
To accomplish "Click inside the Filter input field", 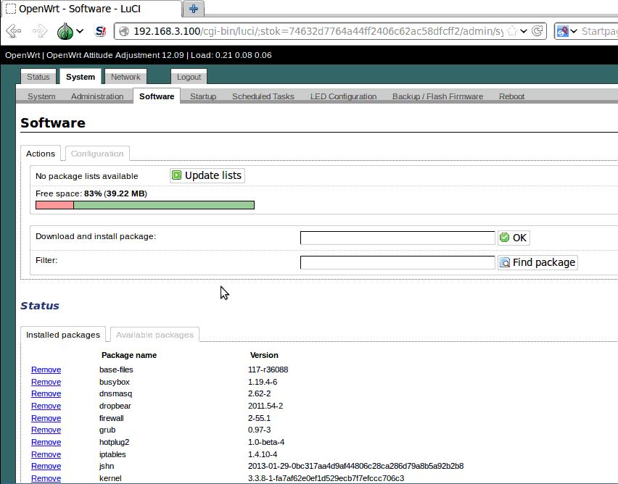I will pyautogui.click(x=397, y=262).
